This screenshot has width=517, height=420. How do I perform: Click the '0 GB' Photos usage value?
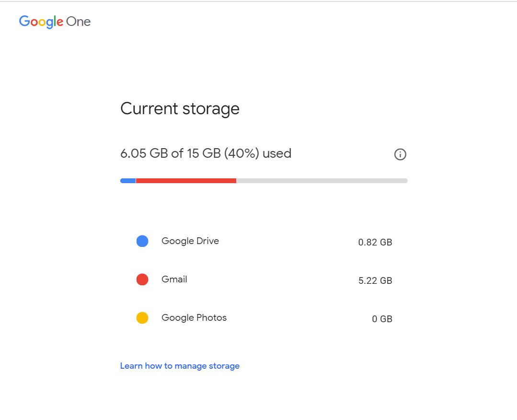[382, 319]
